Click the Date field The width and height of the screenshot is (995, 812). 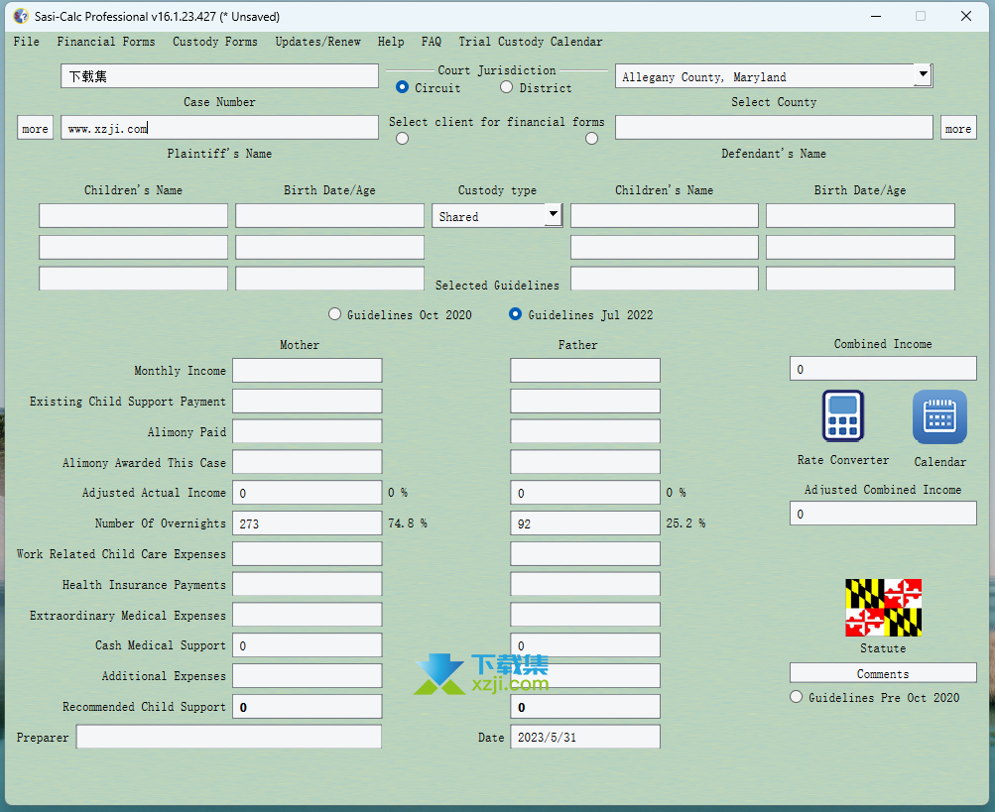click(585, 737)
